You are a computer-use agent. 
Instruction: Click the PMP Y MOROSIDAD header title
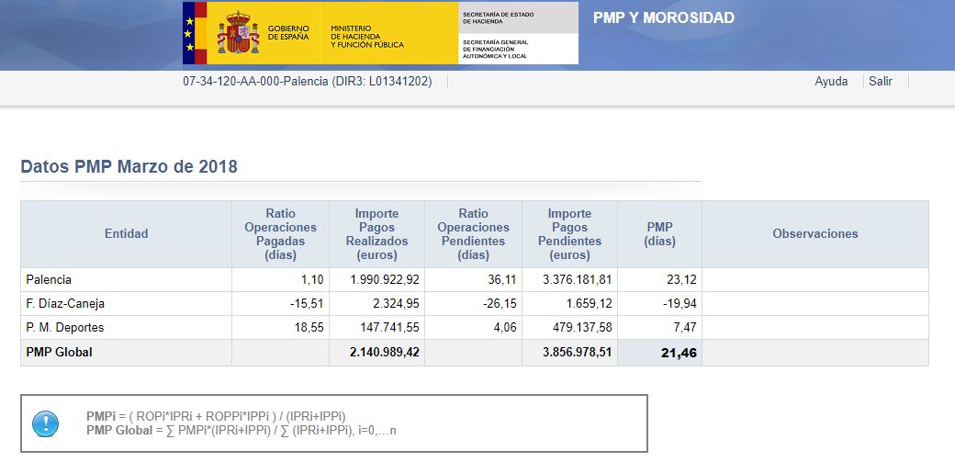tap(663, 18)
